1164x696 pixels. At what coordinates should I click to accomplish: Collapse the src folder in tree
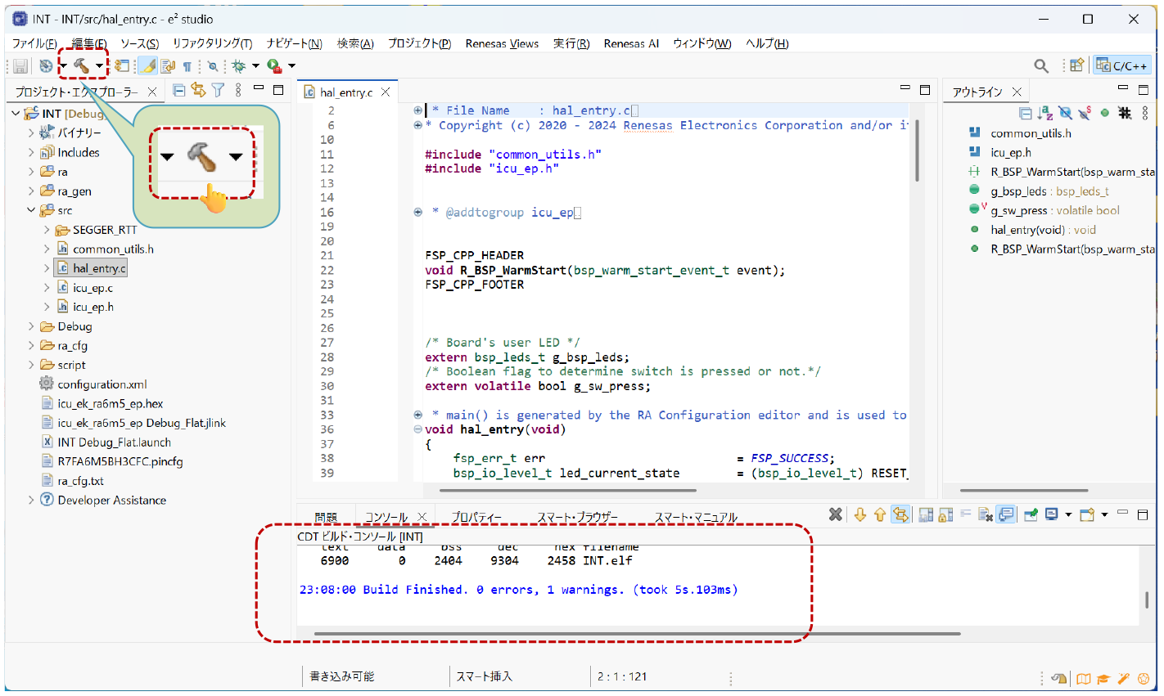click(x=32, y=210)
